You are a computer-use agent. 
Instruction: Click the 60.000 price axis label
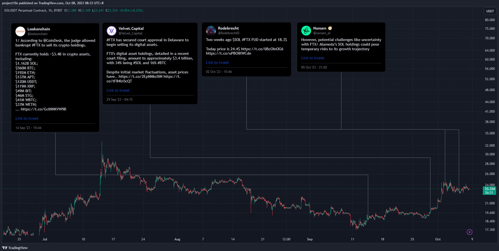tap(490, 59)
